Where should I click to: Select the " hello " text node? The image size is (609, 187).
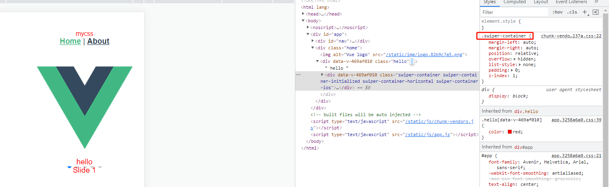point(337,68)
